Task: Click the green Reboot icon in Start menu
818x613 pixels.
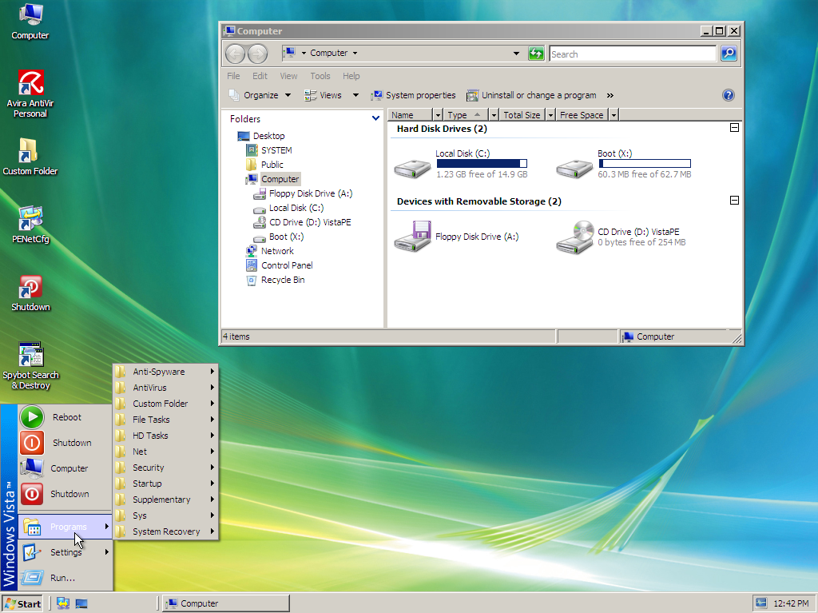Action: point(32,417)
